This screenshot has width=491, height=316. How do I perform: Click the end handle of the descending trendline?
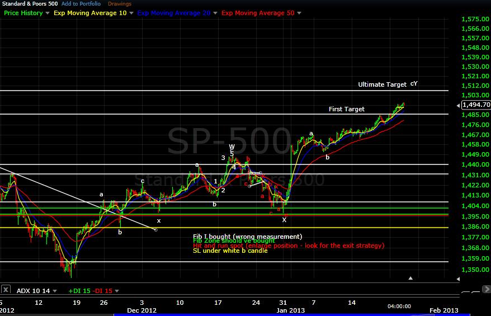156,230
